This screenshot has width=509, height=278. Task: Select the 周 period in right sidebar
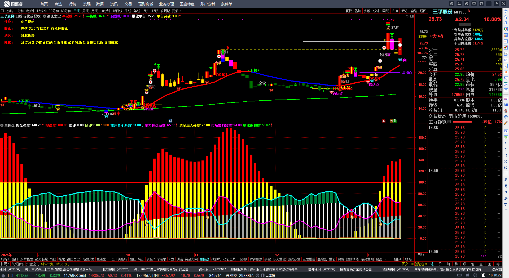pyautogui.click(x=506, y=180)
